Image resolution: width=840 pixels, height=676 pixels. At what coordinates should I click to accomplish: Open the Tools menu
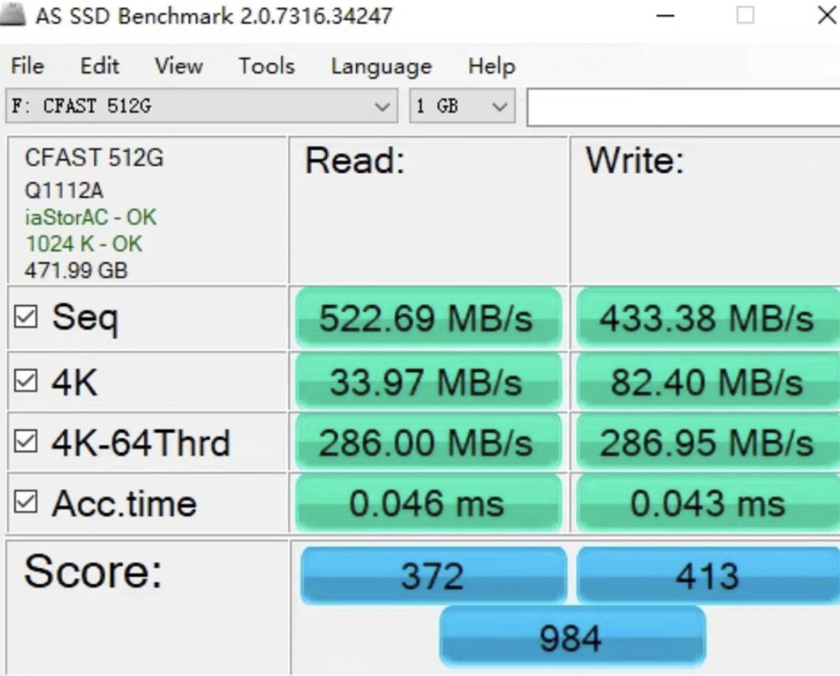[x=267, y=66]
